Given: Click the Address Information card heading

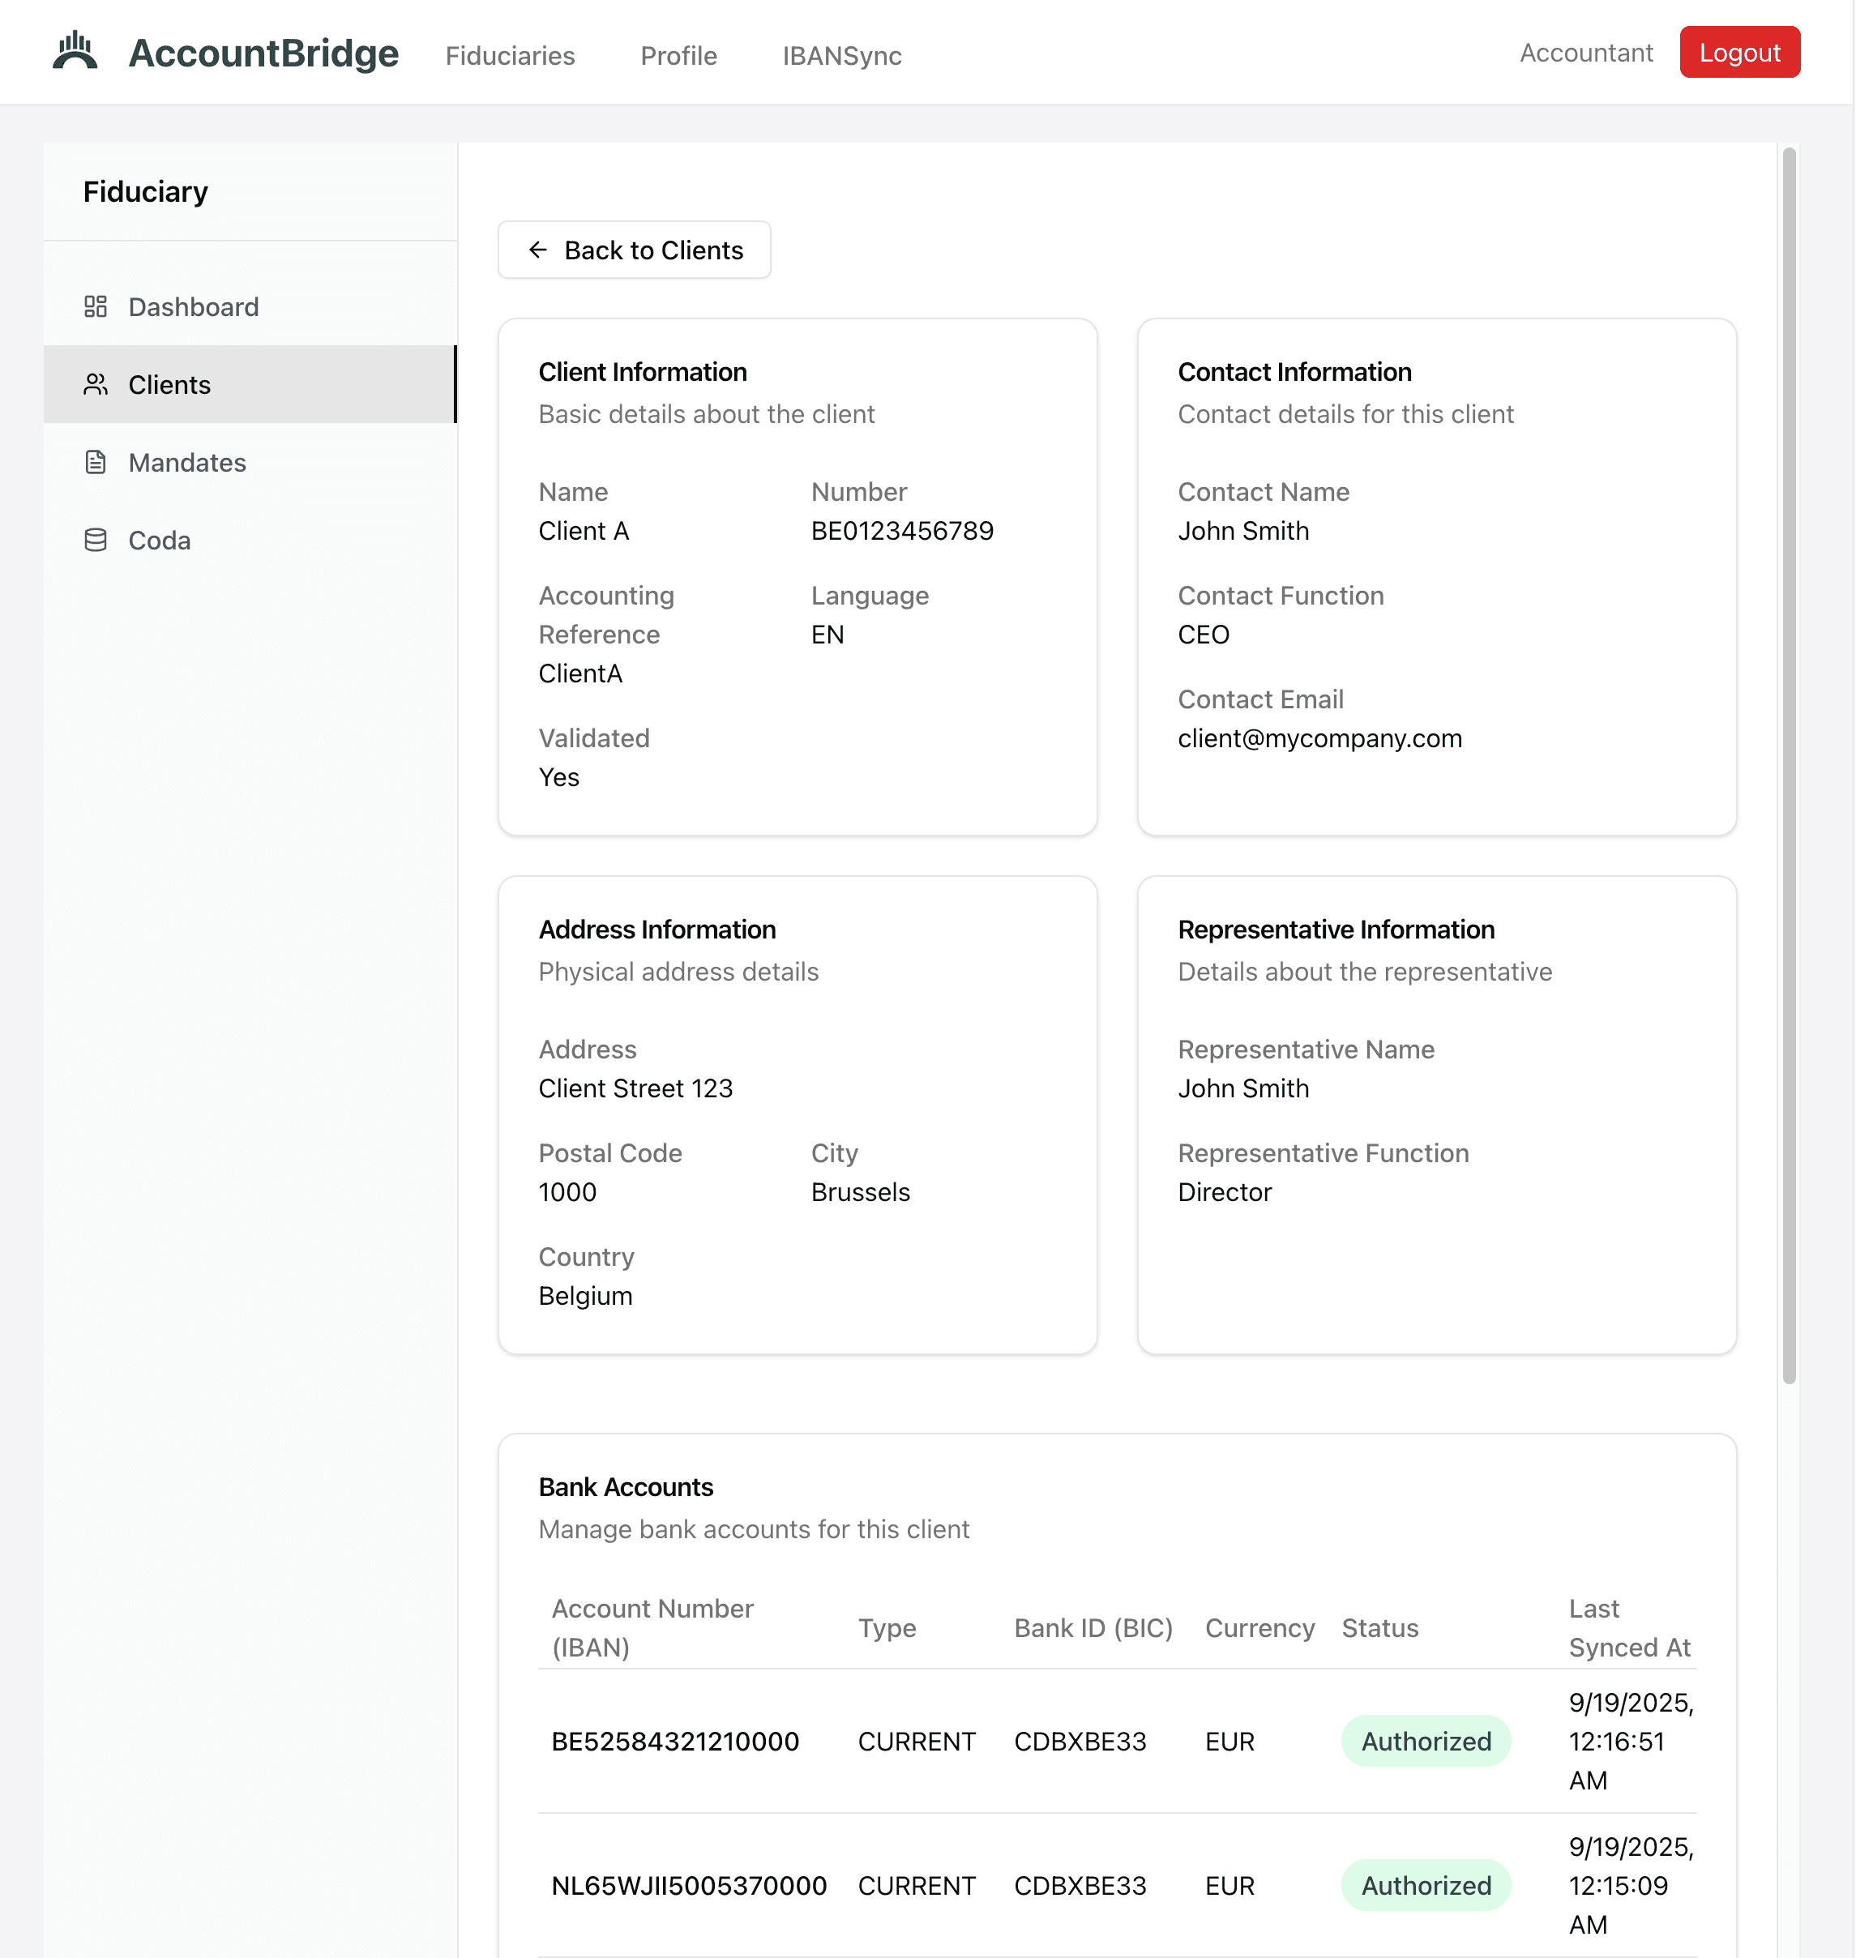Looking at the screenshot, I should tap(657, 930).
